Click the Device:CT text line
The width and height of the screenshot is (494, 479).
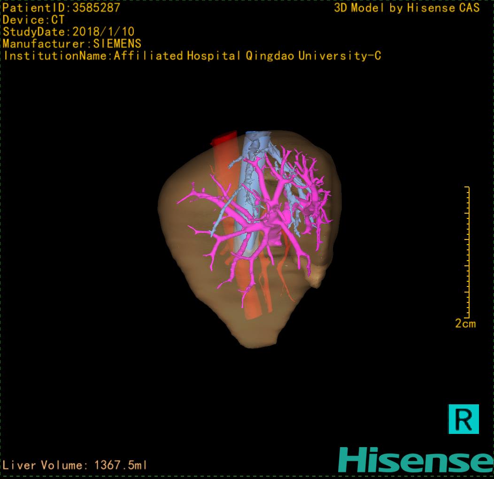click(x=33, y=20)
